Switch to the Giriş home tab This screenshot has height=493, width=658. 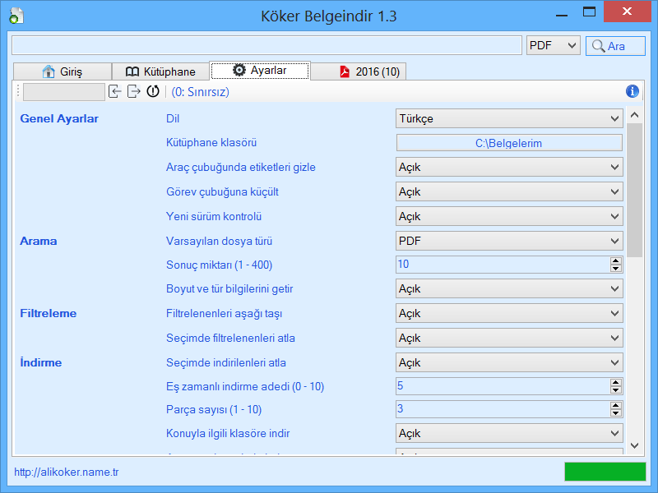(x=63, y=71)
